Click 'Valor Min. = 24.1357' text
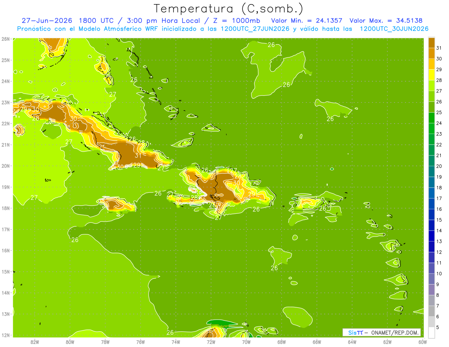 [307, 21]
